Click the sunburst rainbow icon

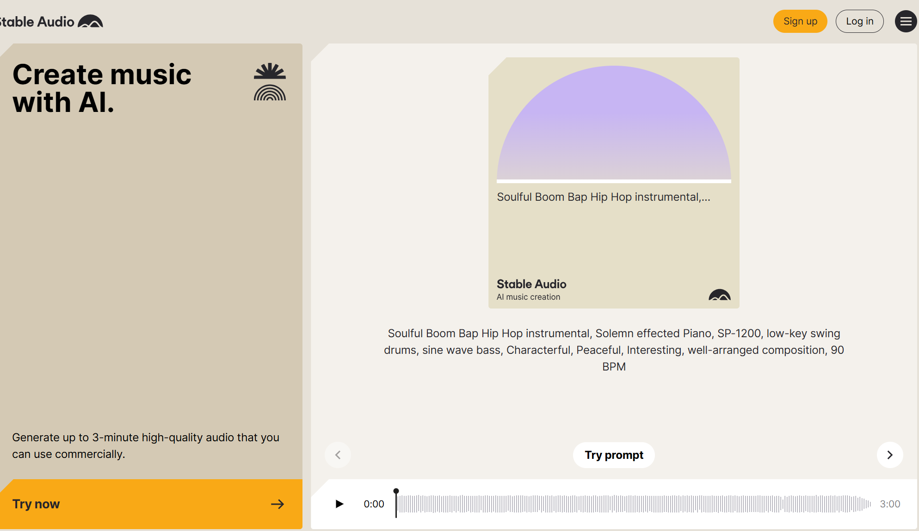tap(270, 82)
